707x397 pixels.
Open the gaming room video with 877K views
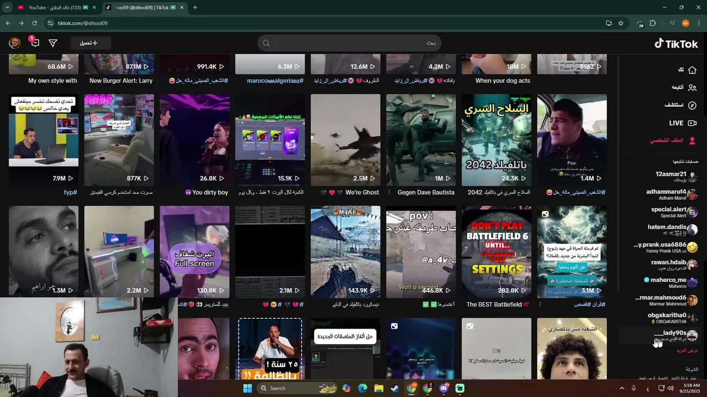tap(119, 140)
